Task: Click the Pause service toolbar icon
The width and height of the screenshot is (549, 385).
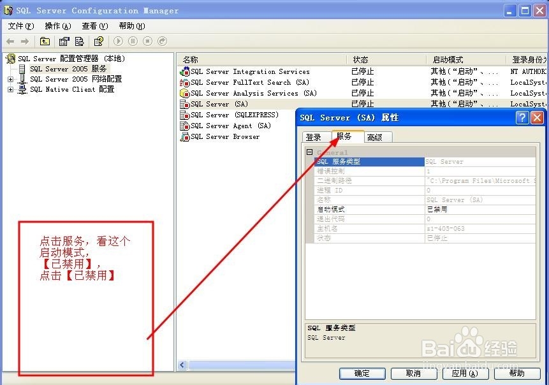Action: [x=133, y=41]
